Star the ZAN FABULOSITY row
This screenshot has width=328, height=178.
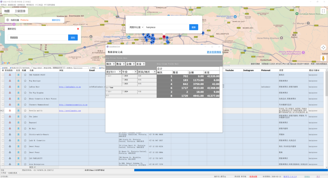[25, 158]
